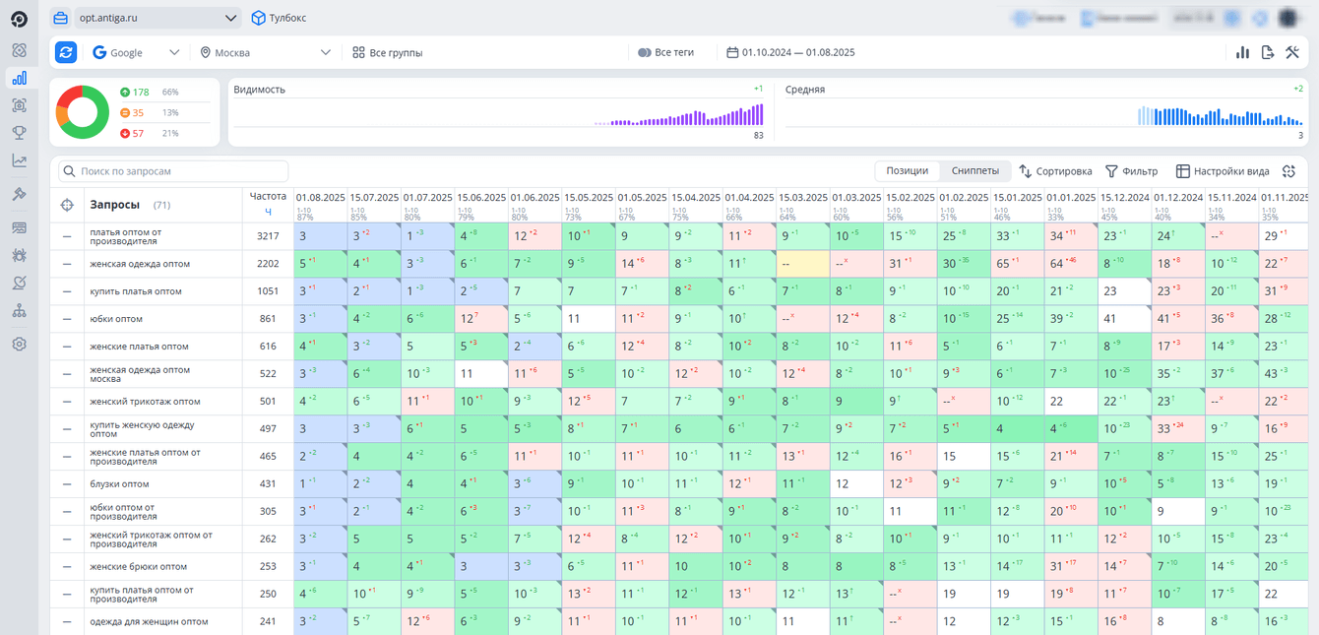Click the dash icon for row платья оптом от производителя
This screenshot has width=1319, height=635.
coord(67,236)
